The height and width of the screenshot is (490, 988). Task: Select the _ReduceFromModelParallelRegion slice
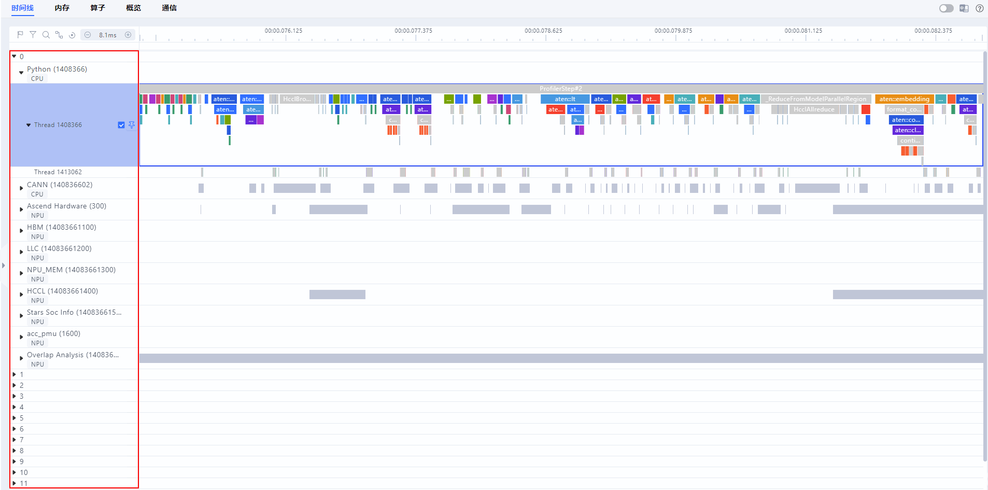[x=817, y=99]
